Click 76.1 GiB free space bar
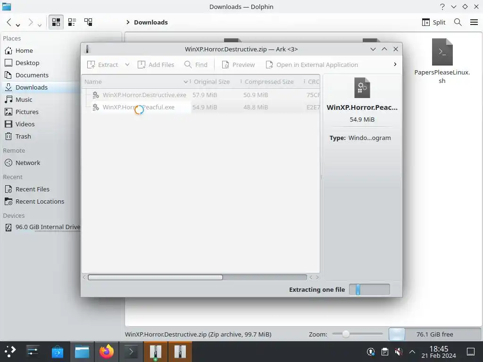 tap(434, 334)
